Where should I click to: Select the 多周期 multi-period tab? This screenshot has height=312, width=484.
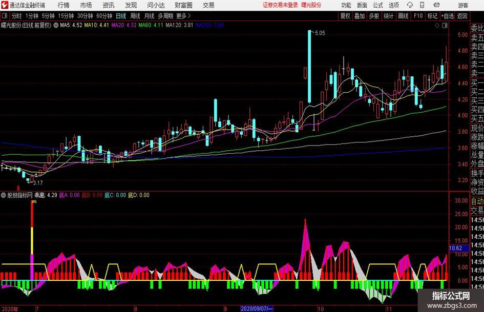[165, 16]
